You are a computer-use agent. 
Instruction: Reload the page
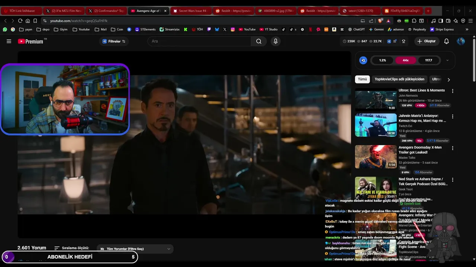click(x=20, y=21)
